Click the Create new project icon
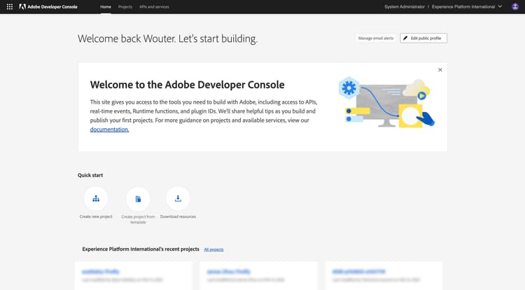The image size is (525, 290). [x=96, y=198]
